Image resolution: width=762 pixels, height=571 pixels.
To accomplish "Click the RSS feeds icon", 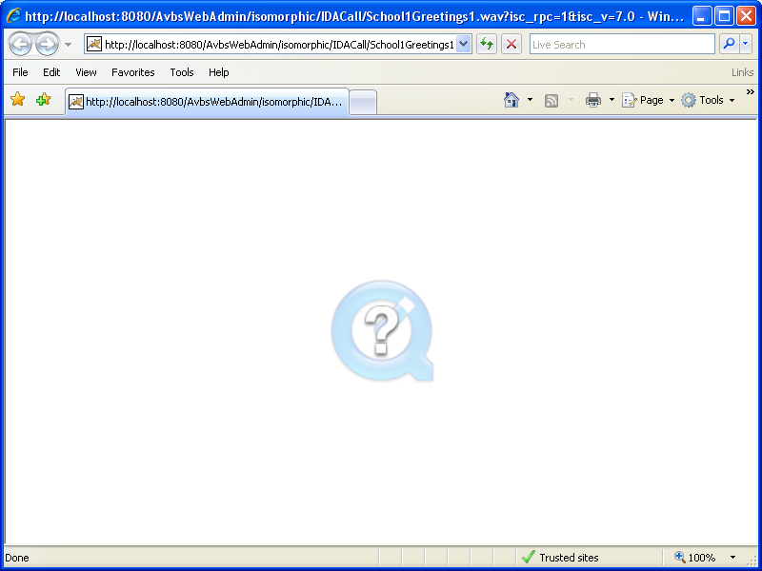I will pyautogui.click(x=551, y=100).
